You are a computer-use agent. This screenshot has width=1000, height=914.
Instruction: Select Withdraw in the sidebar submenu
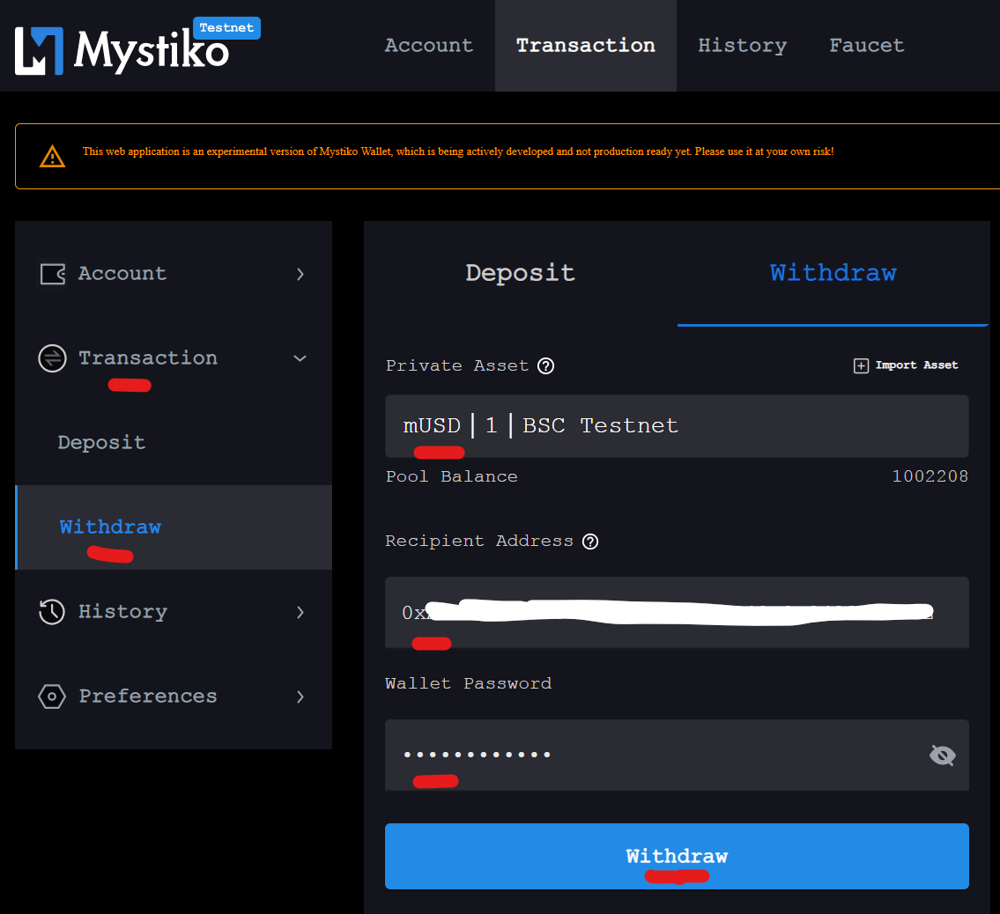click(x=174, y=527)
